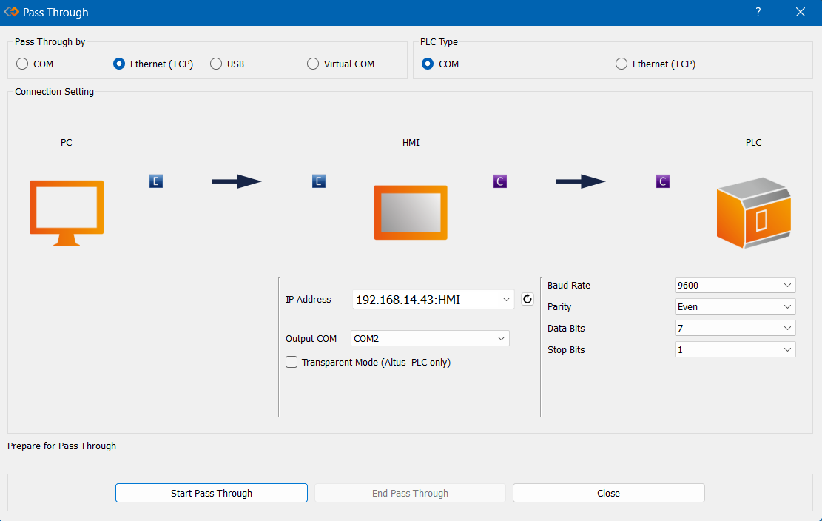
Task: Click the help question mark icon
Action: (x=758, y=13)
